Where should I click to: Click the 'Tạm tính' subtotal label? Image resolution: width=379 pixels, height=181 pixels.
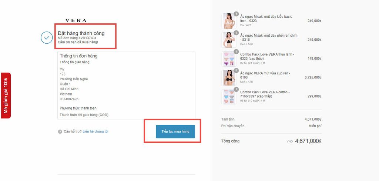coord(228,119)
